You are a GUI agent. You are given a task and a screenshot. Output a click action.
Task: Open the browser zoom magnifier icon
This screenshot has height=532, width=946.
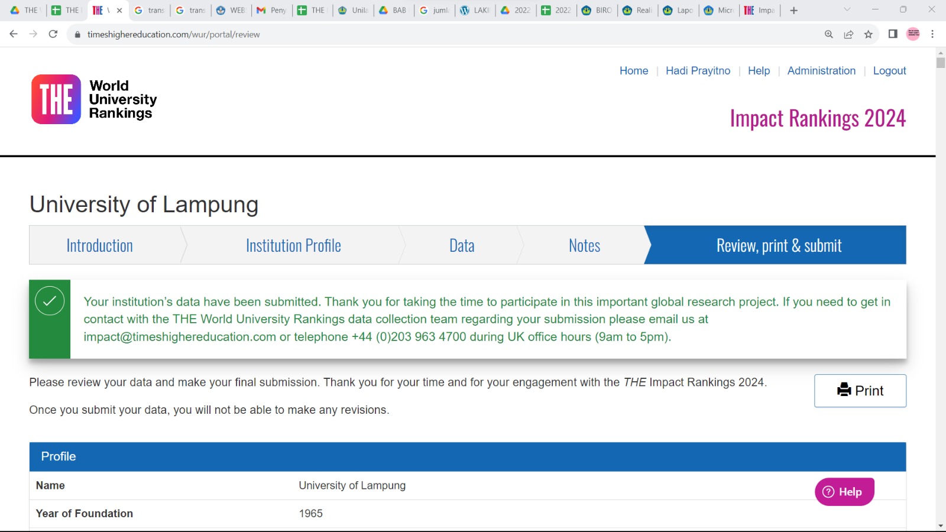tap(829, 34)
